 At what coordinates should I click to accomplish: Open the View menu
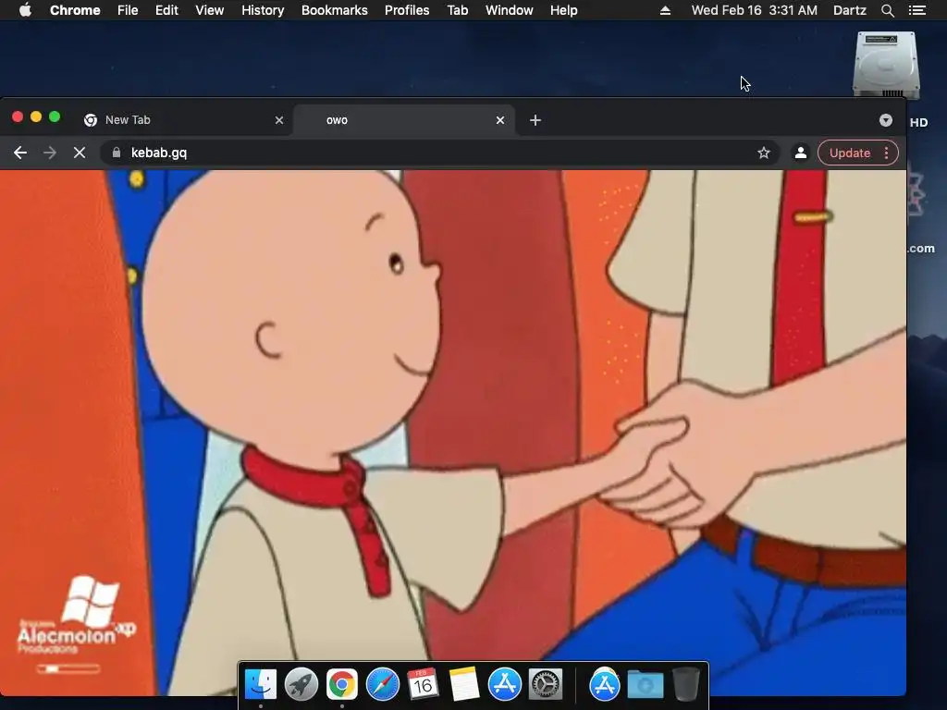click(x=210, y=10)
